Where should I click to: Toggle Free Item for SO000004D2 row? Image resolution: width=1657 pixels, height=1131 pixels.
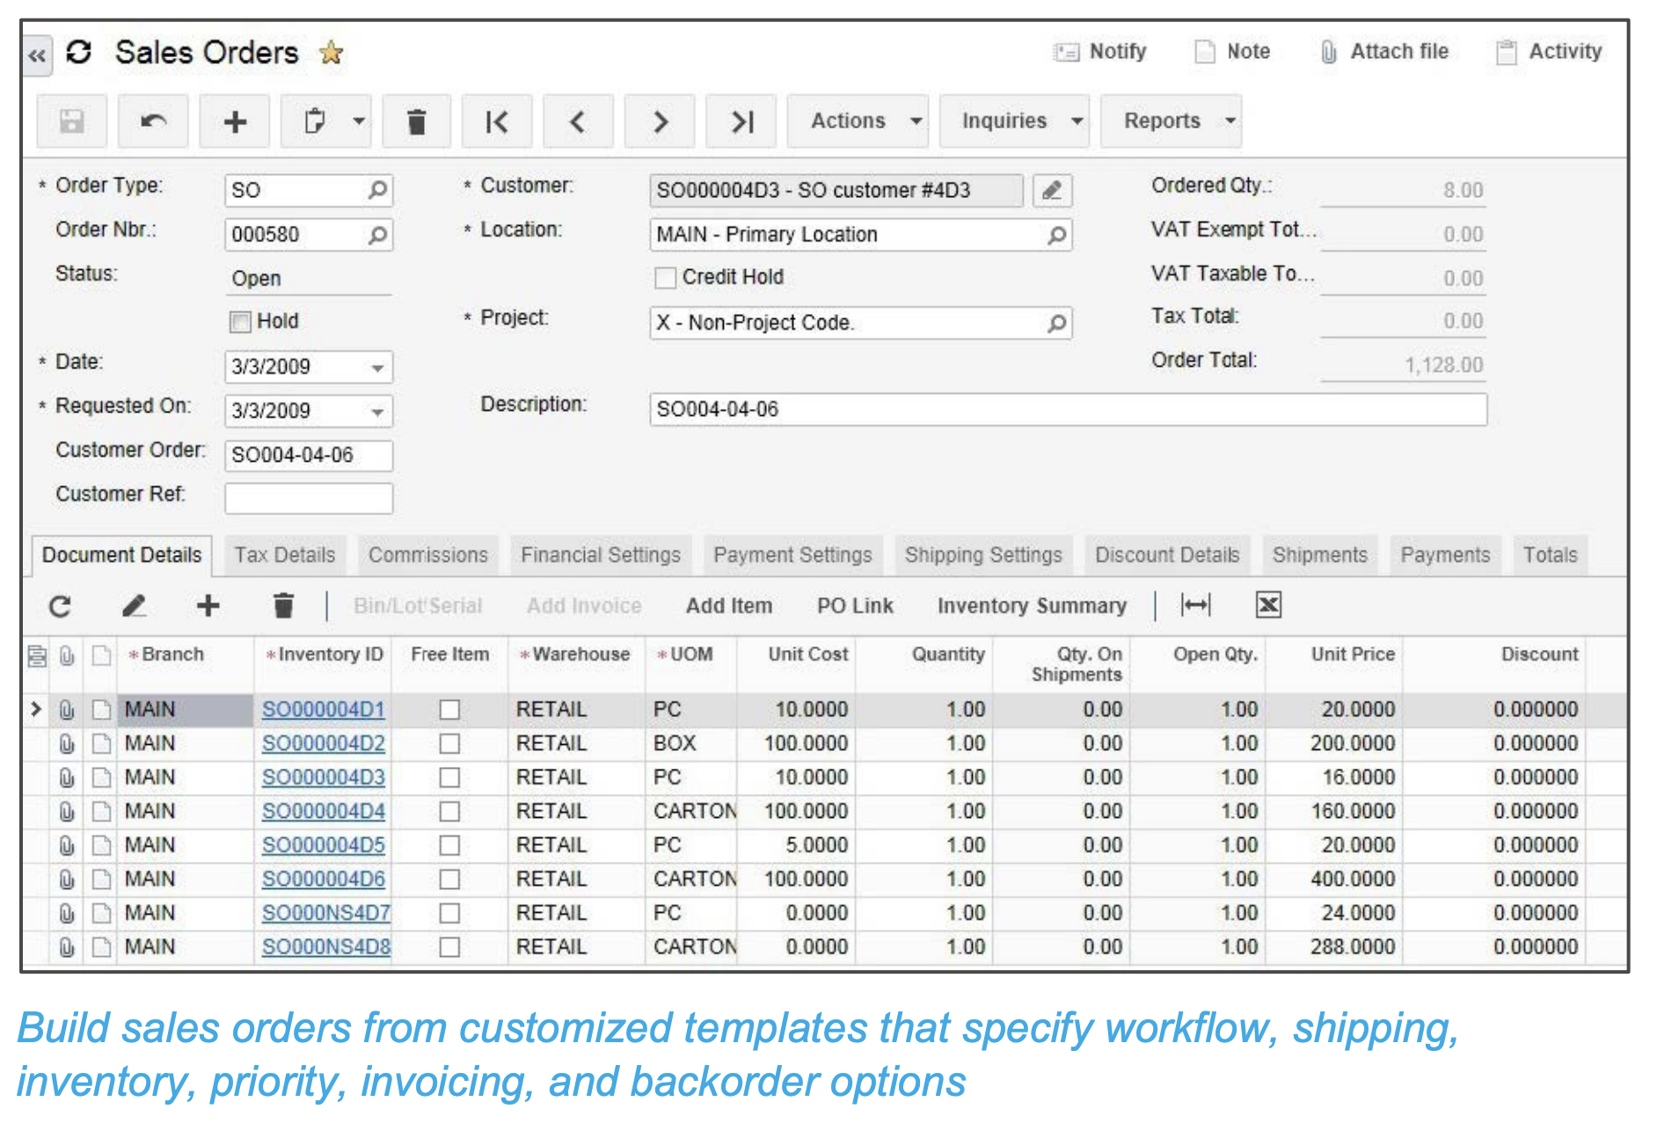(x=449, y=744)
